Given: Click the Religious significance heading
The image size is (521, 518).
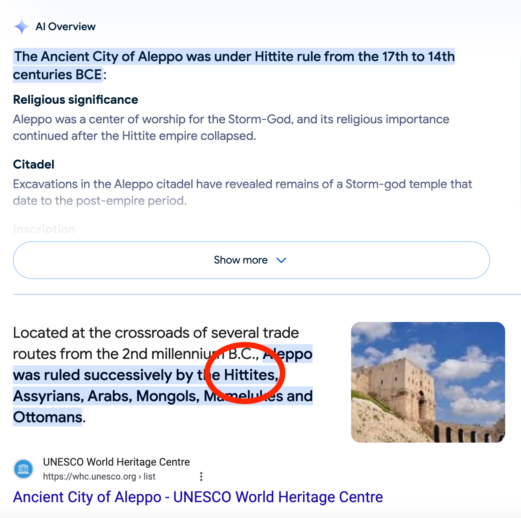Looking at the screenshot, I should point(76,100).
